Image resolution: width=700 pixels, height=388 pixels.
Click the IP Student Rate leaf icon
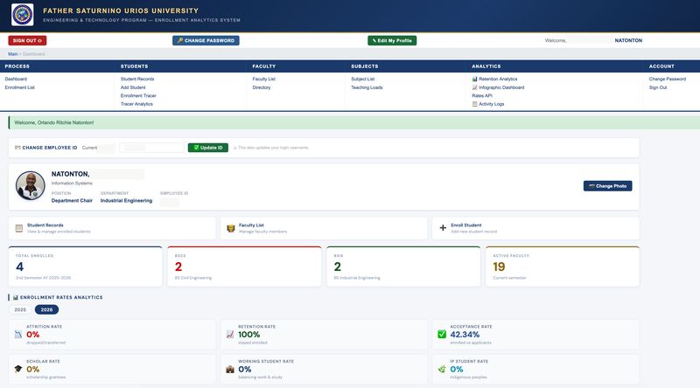[442, 369]
